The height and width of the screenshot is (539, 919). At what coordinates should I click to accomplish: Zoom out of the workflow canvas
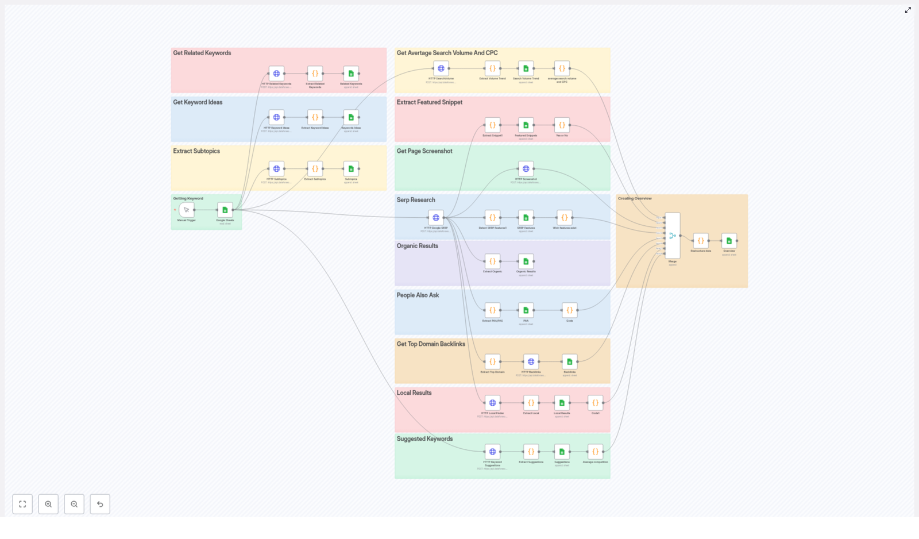74,504
